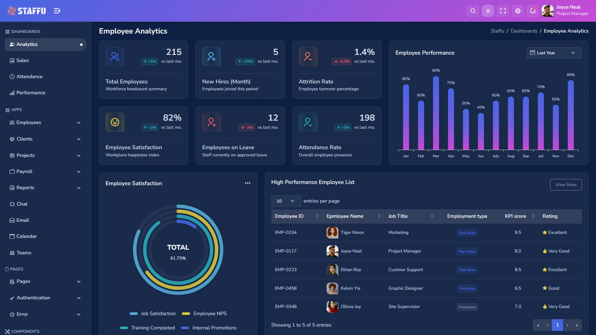Enter fullscreen using the expand icon
Screen dimensions: 596x335
pos(503,11)
